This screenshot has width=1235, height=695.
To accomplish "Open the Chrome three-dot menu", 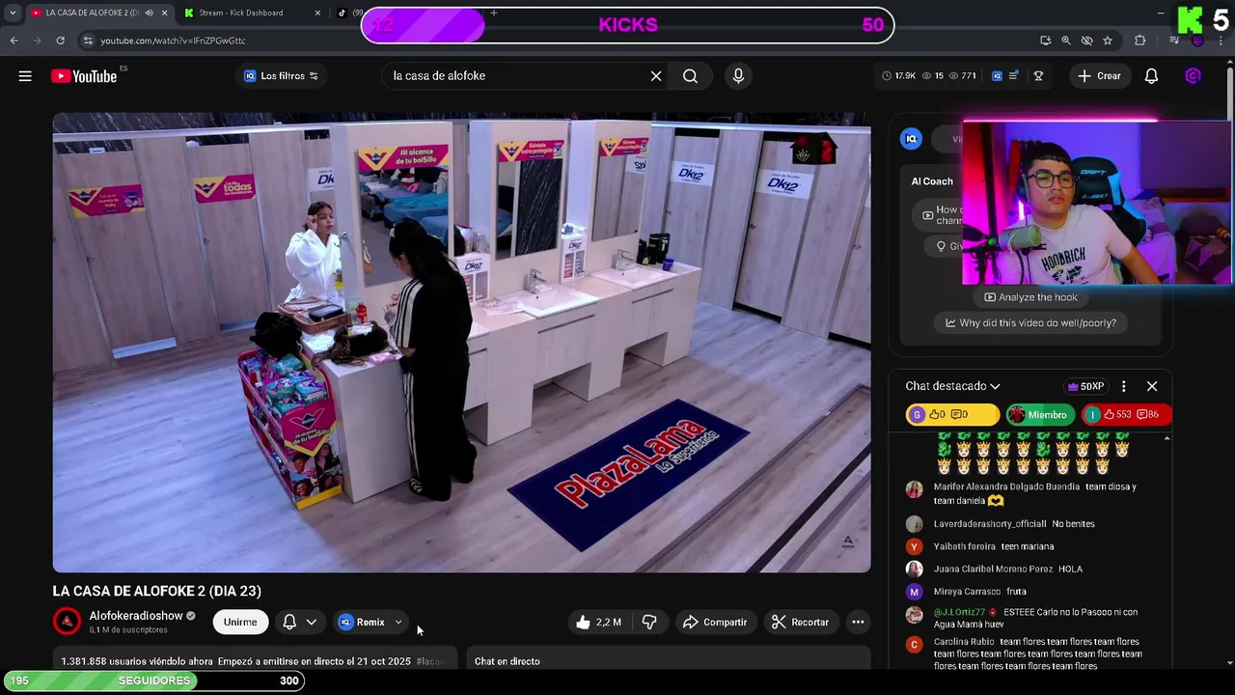I will point(1221,41).
